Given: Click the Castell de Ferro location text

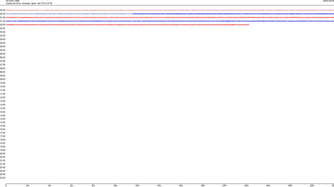Looking at the screenshot, I should 29,3.
